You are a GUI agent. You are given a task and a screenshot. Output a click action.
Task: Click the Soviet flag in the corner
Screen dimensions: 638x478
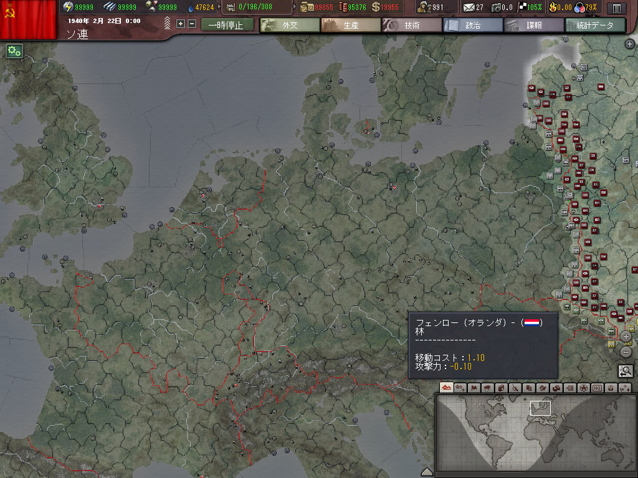(28, 19)
